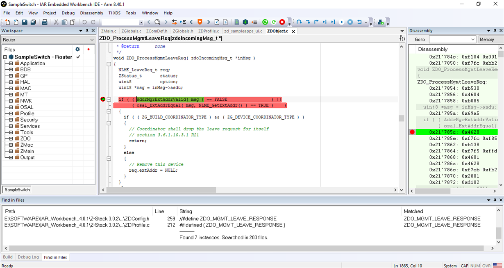The image size is (504, 268).
Task: Open the f() function list button
Action: (402, 38)
